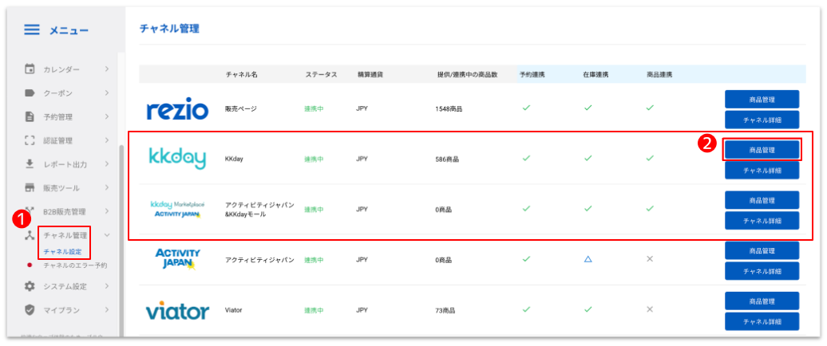This screenshot has width=827, height=346.
Task: Click チャネル詳細 button in Viator row
Action: 762,321
